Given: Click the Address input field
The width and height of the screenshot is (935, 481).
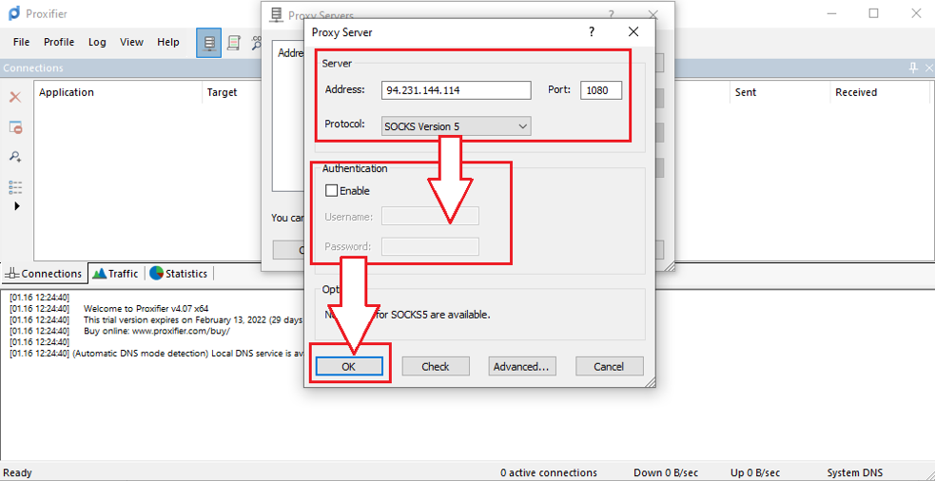Looking at the screenshot, I should [457, 90].
